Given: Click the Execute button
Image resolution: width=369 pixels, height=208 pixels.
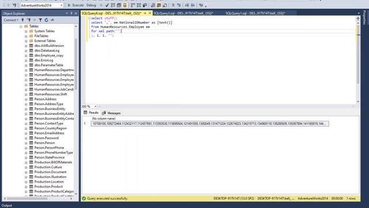Looking at the screenshot, I should [x=76, y=5].
